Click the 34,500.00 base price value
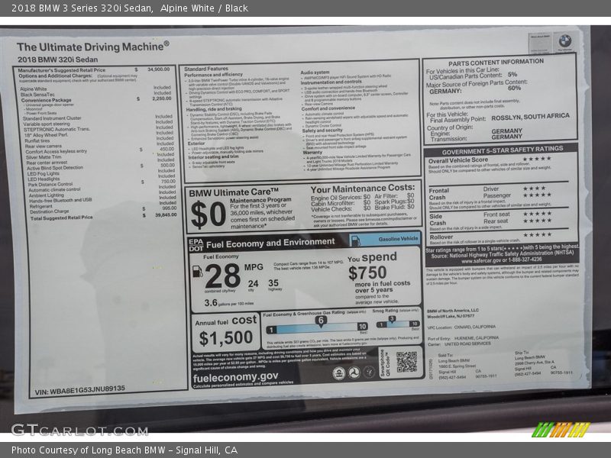611x458 pixels. 159,69
